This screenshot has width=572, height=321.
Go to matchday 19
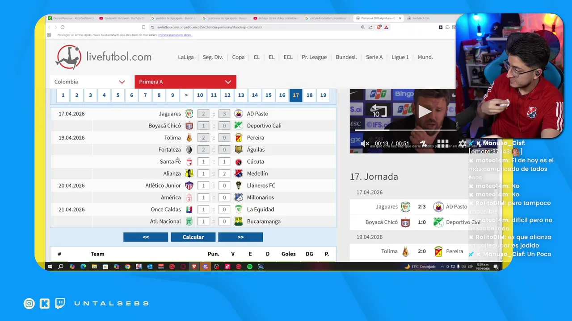pos(323,95)
